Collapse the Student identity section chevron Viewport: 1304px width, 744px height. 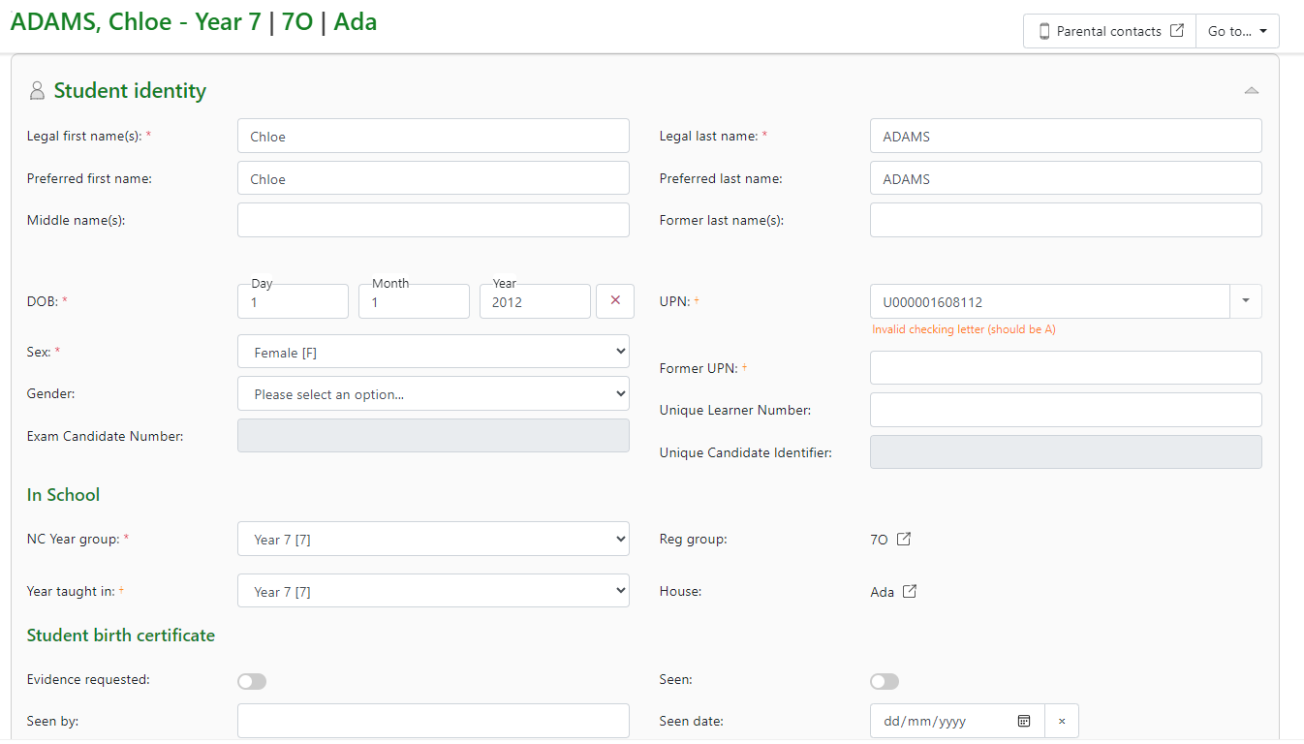tap(1252, 90)
